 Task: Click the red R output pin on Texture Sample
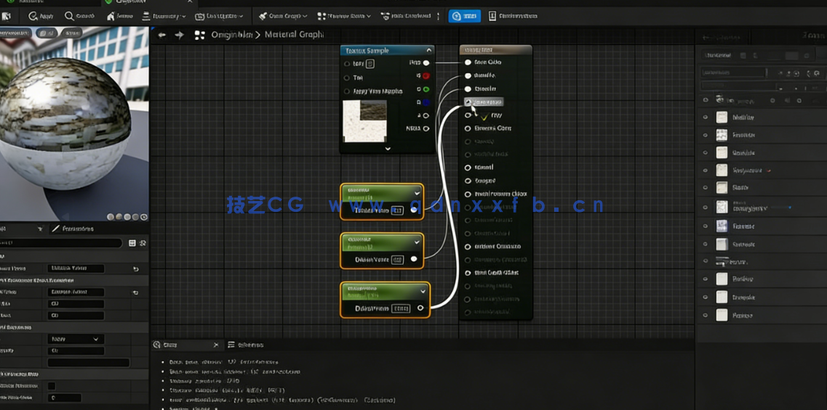[426, 75]
